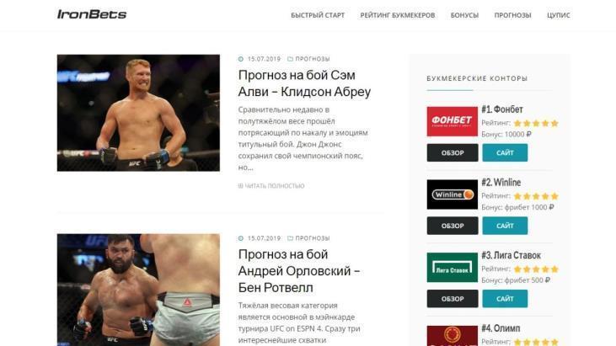Open the Быстрый старт menu item
The width and height of the screenshot is (616, 346).
(x=318, y=15)
